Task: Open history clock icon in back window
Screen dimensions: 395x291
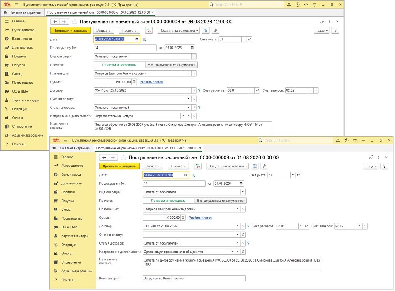Action: point(298,5)
